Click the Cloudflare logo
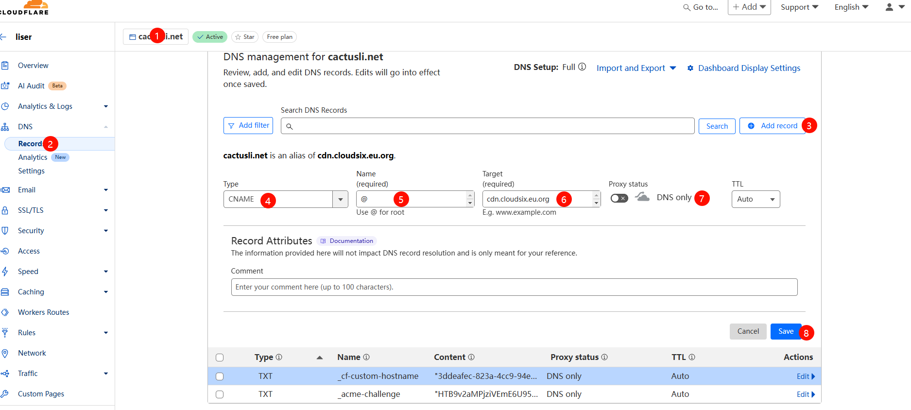Screen dimensions: 911x410 pos(24,7)
